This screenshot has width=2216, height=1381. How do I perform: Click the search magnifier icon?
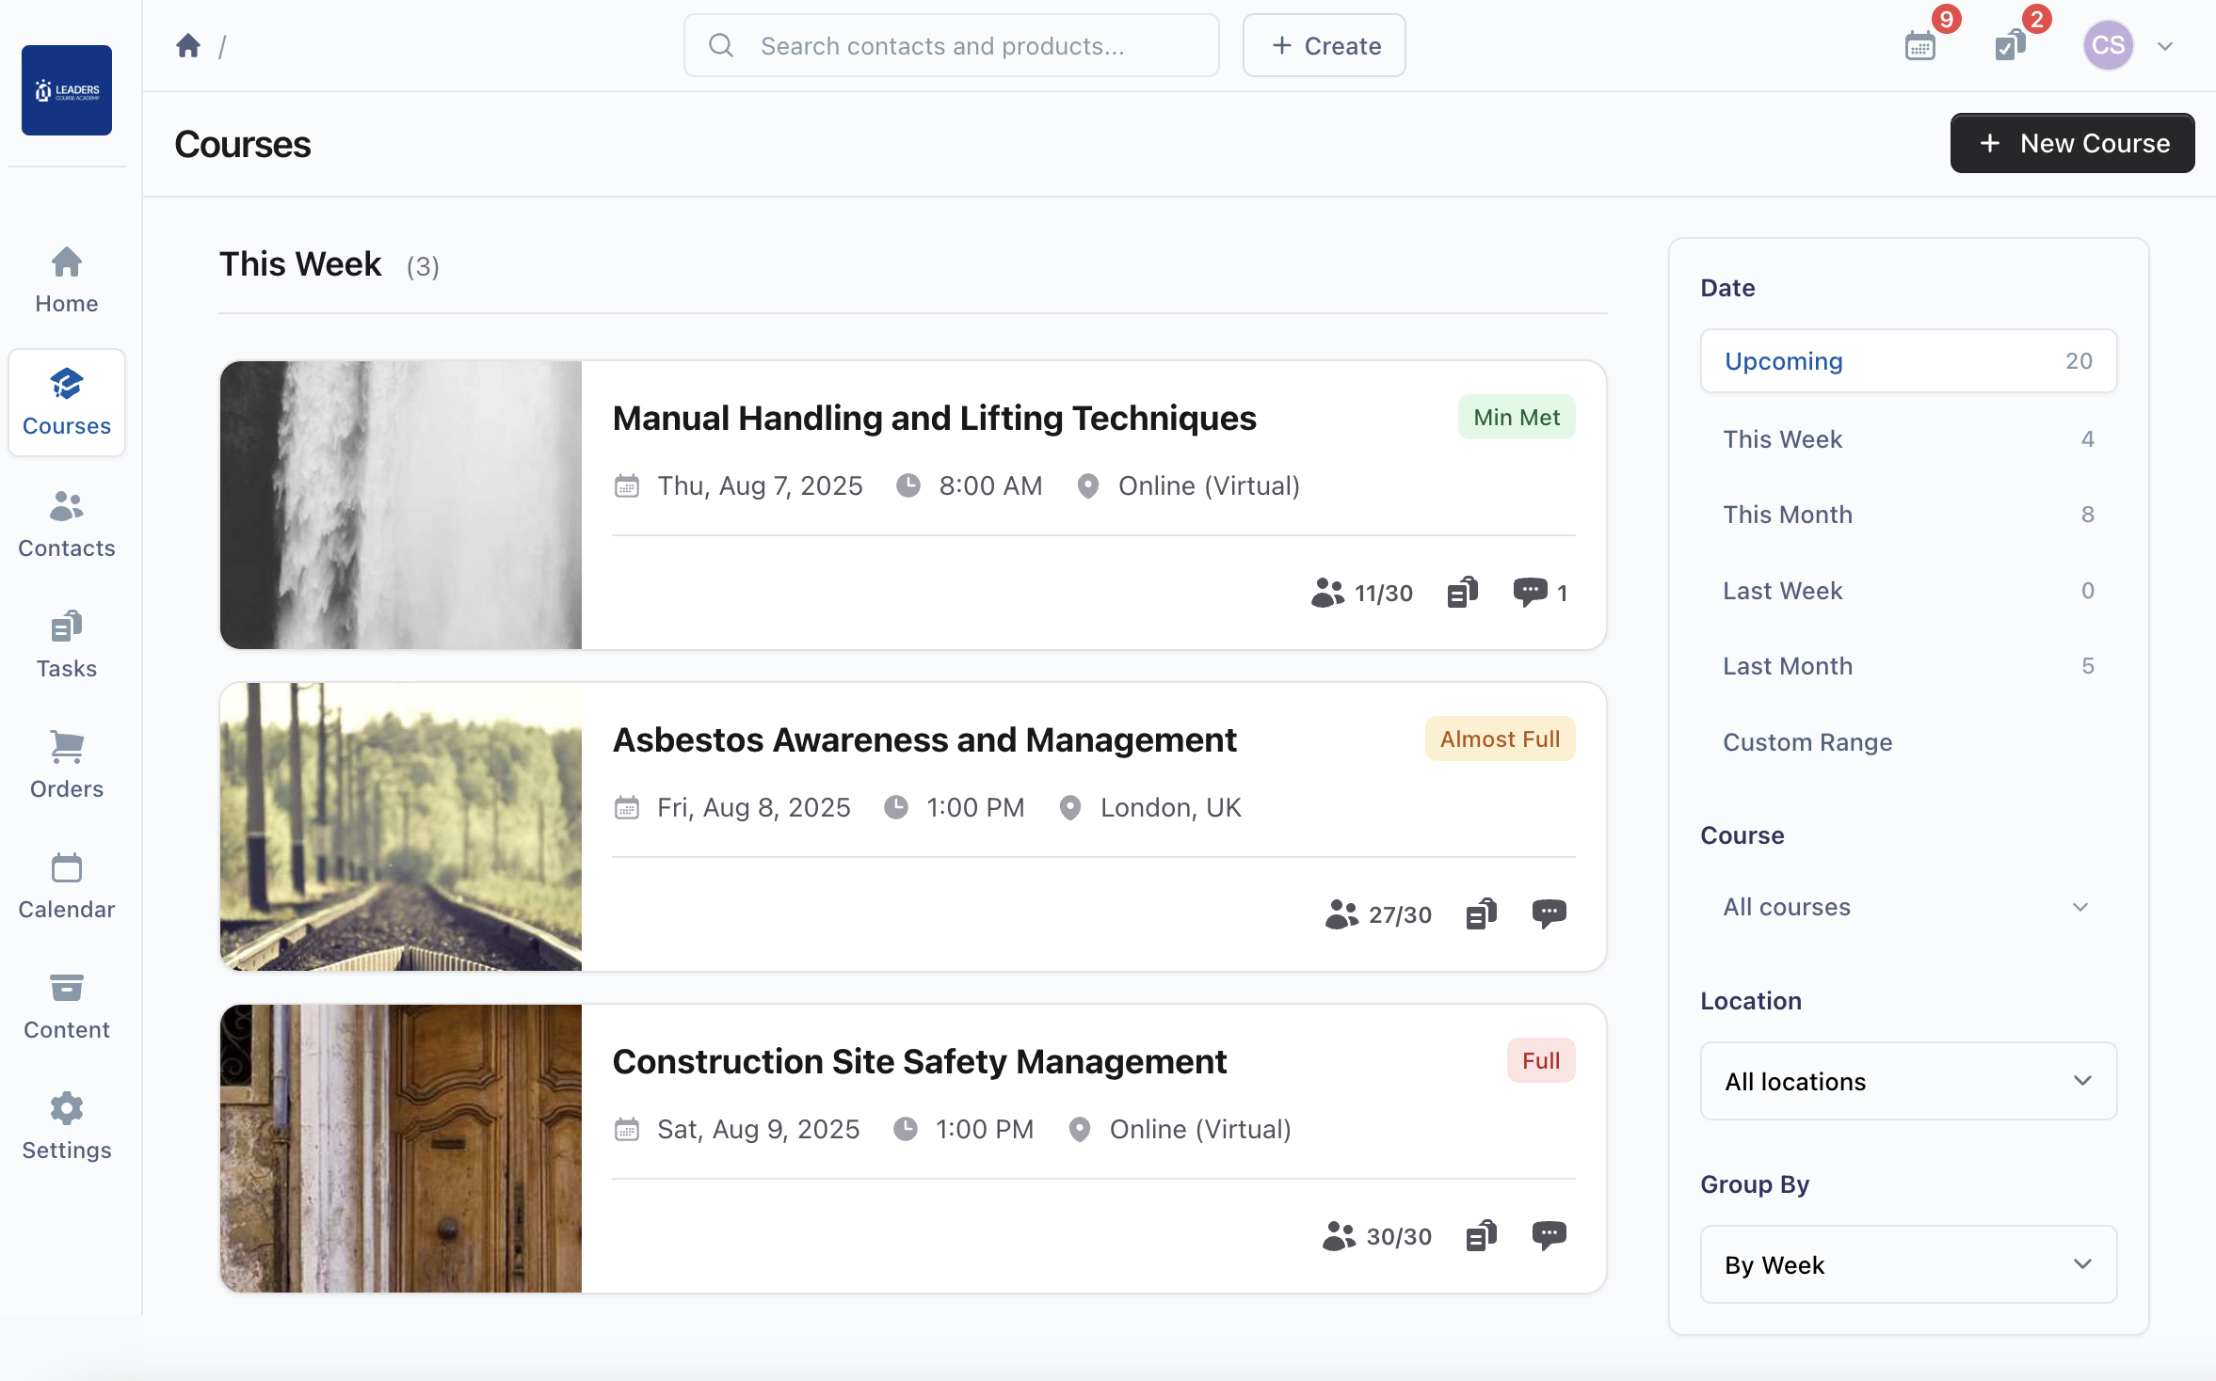click(x=721, y=45)
